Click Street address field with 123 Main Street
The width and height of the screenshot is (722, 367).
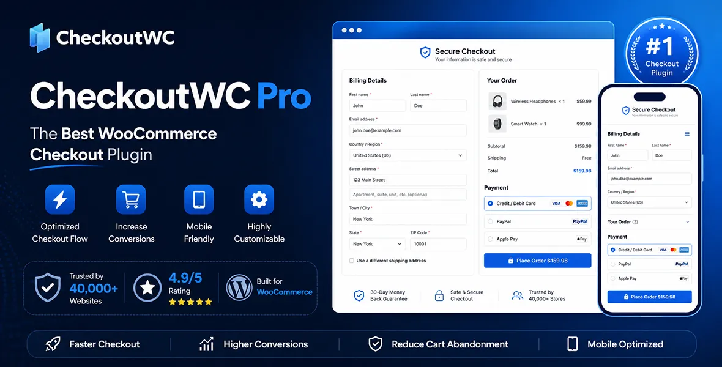tap(408, 180)
